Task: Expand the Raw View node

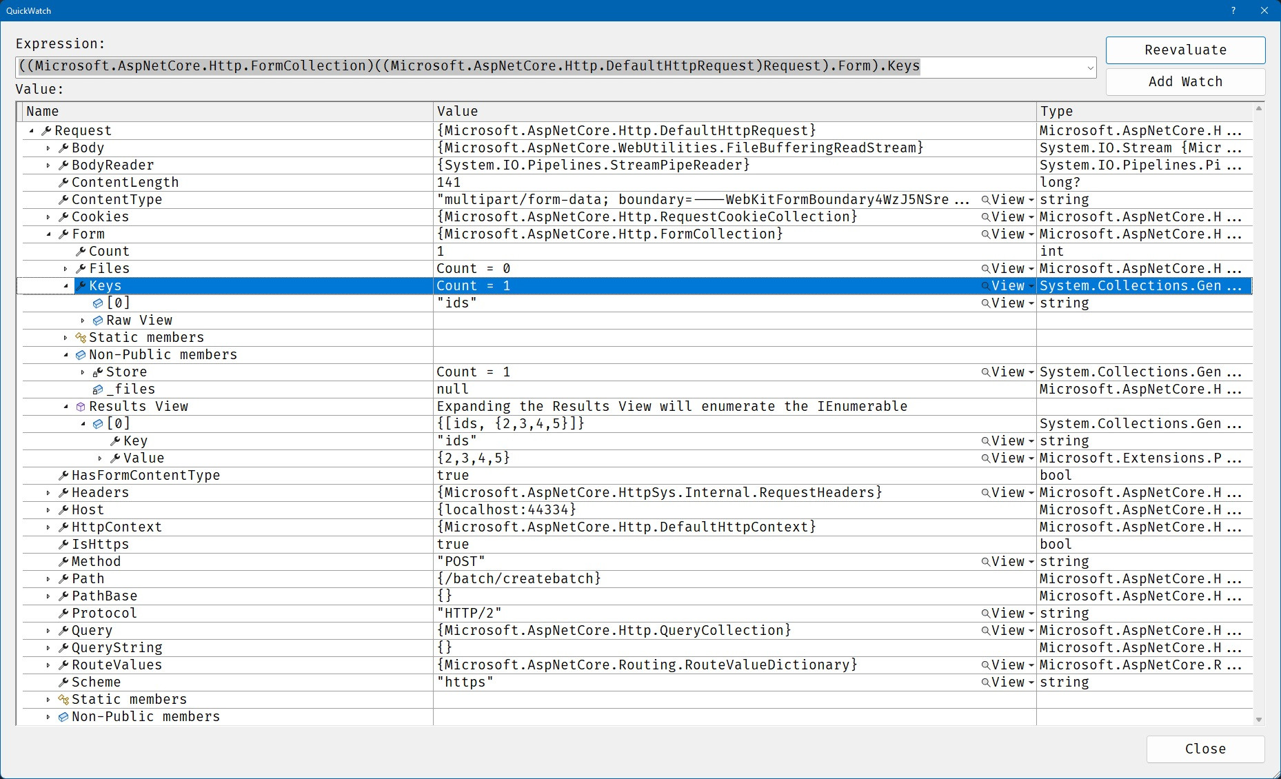Action: click(x=83, y=321)
